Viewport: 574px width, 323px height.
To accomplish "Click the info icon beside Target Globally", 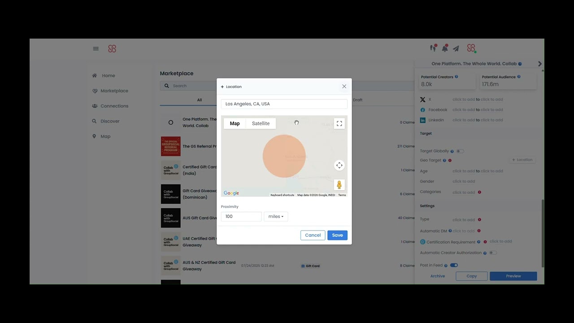I will [x=452, y=152].
